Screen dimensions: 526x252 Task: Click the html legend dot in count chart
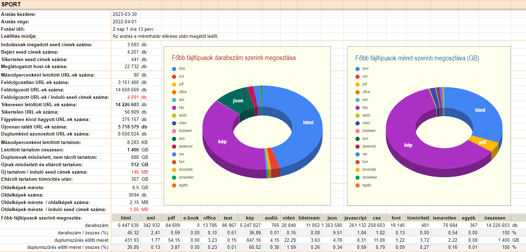coord(174,69)
